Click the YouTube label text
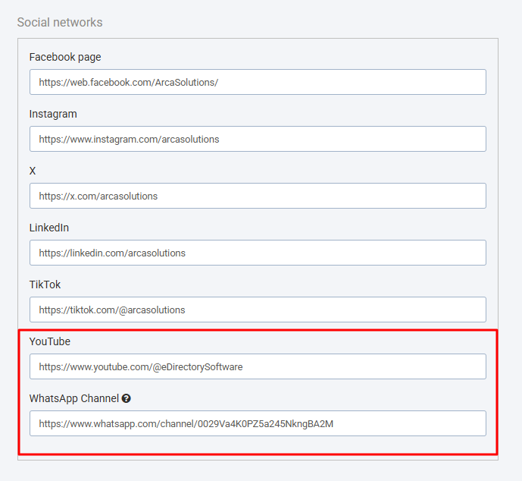522x481 pixels. click(x=49, y=341)
